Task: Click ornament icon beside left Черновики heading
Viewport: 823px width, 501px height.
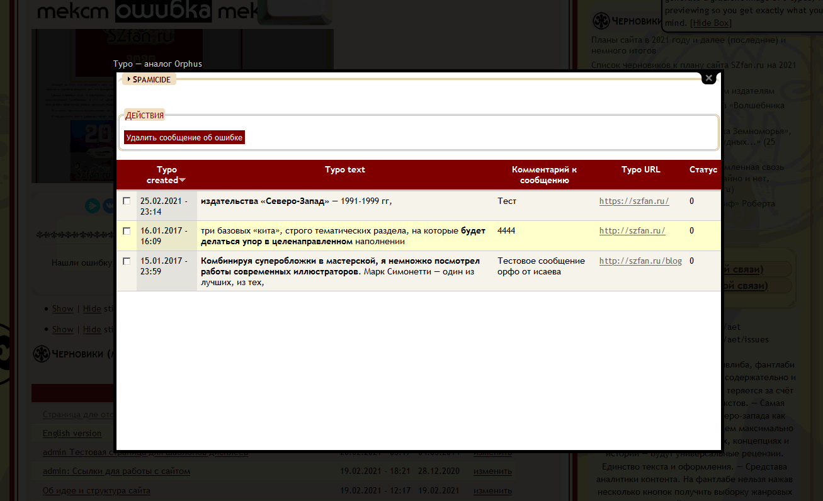Action: click(41, 354)
